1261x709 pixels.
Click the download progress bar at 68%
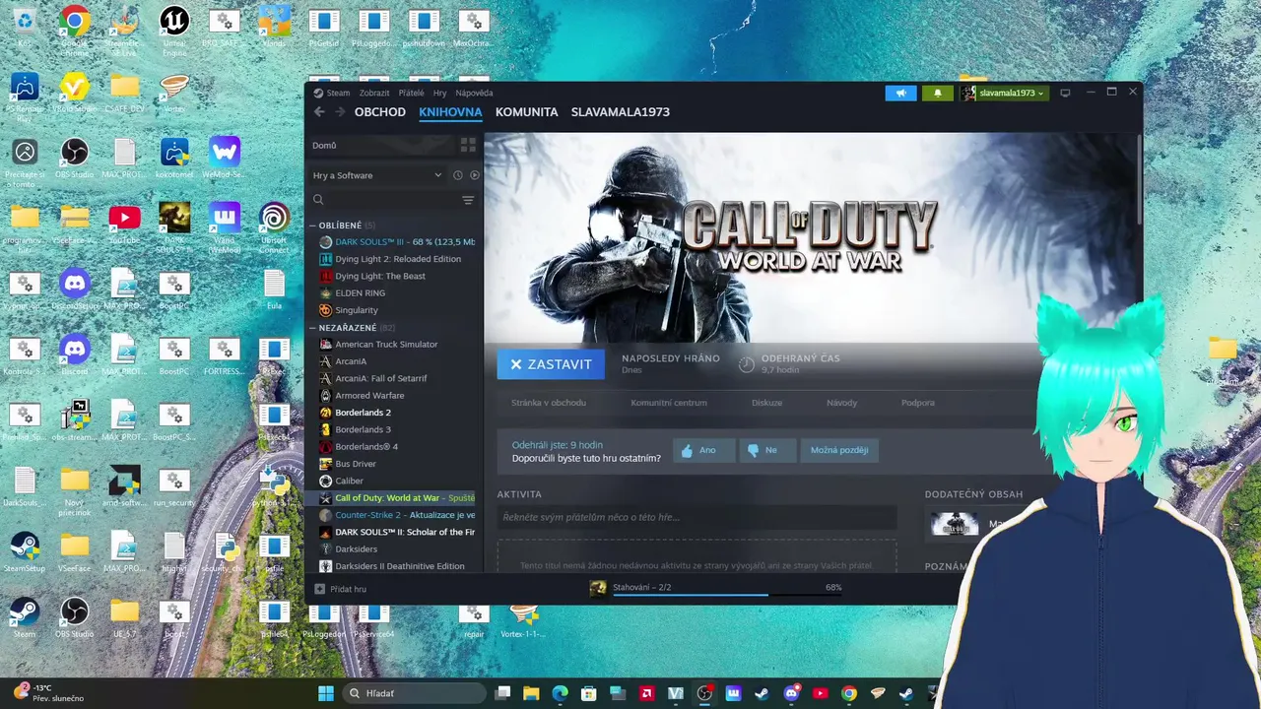(x=727, y=595)
